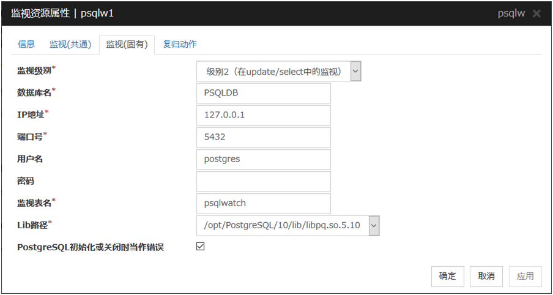553x295 pixels.
Task: Select the 监视(固有) tab
Action: [x=127, y=44]
